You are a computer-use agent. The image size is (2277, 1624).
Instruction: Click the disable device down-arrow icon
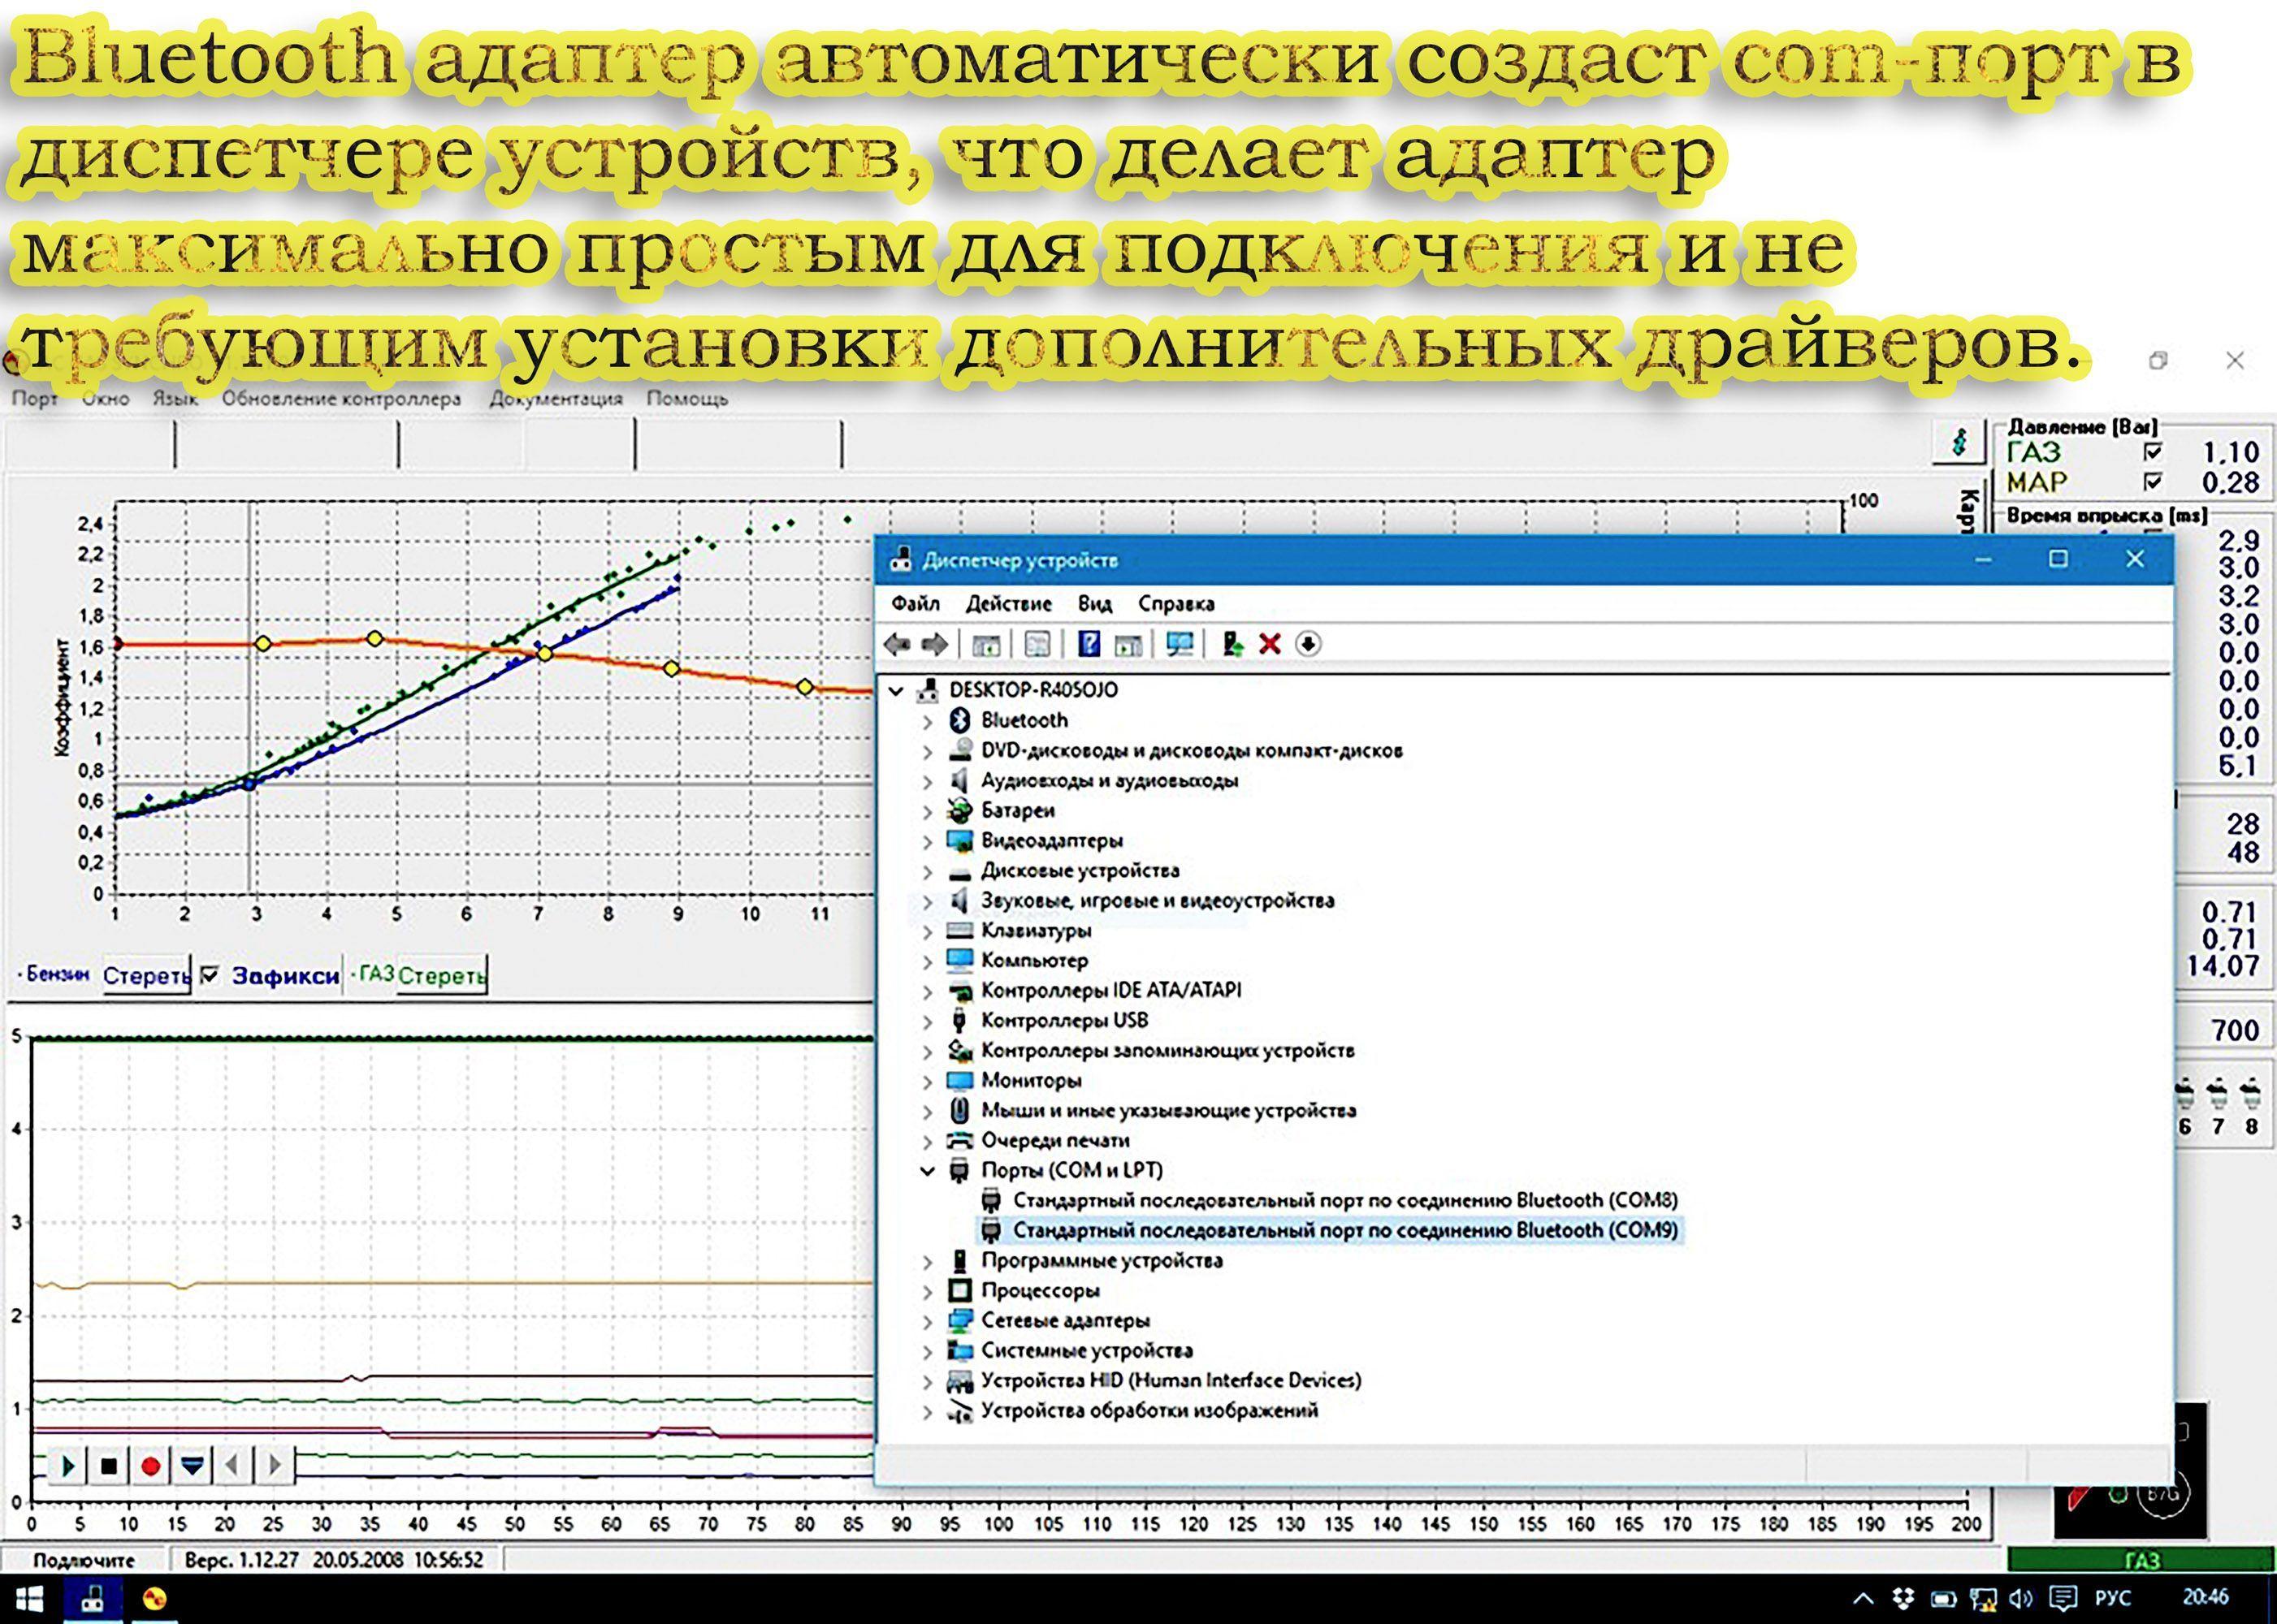(x=1308, y=644)
